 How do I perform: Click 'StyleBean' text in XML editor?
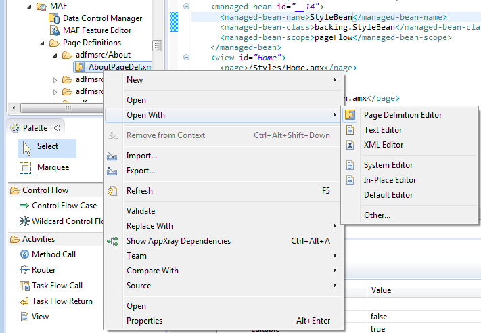(x=331, y=17)
